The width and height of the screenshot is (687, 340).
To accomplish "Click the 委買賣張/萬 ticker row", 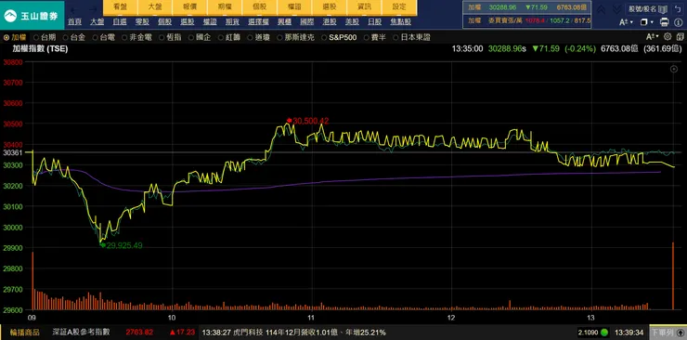I will point(527,20).
